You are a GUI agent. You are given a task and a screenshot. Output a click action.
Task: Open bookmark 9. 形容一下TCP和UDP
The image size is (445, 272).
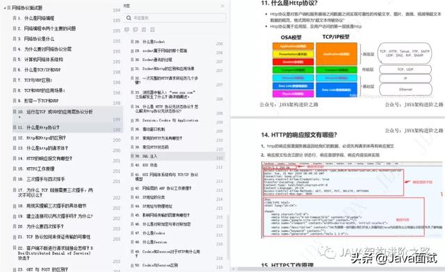point(38,101)
